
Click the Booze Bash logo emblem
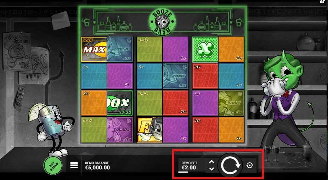(162, 22)
